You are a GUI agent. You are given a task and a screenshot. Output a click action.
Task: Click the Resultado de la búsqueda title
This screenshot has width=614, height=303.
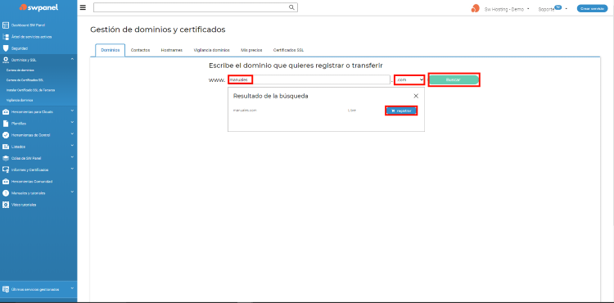(x=271, y=96)
